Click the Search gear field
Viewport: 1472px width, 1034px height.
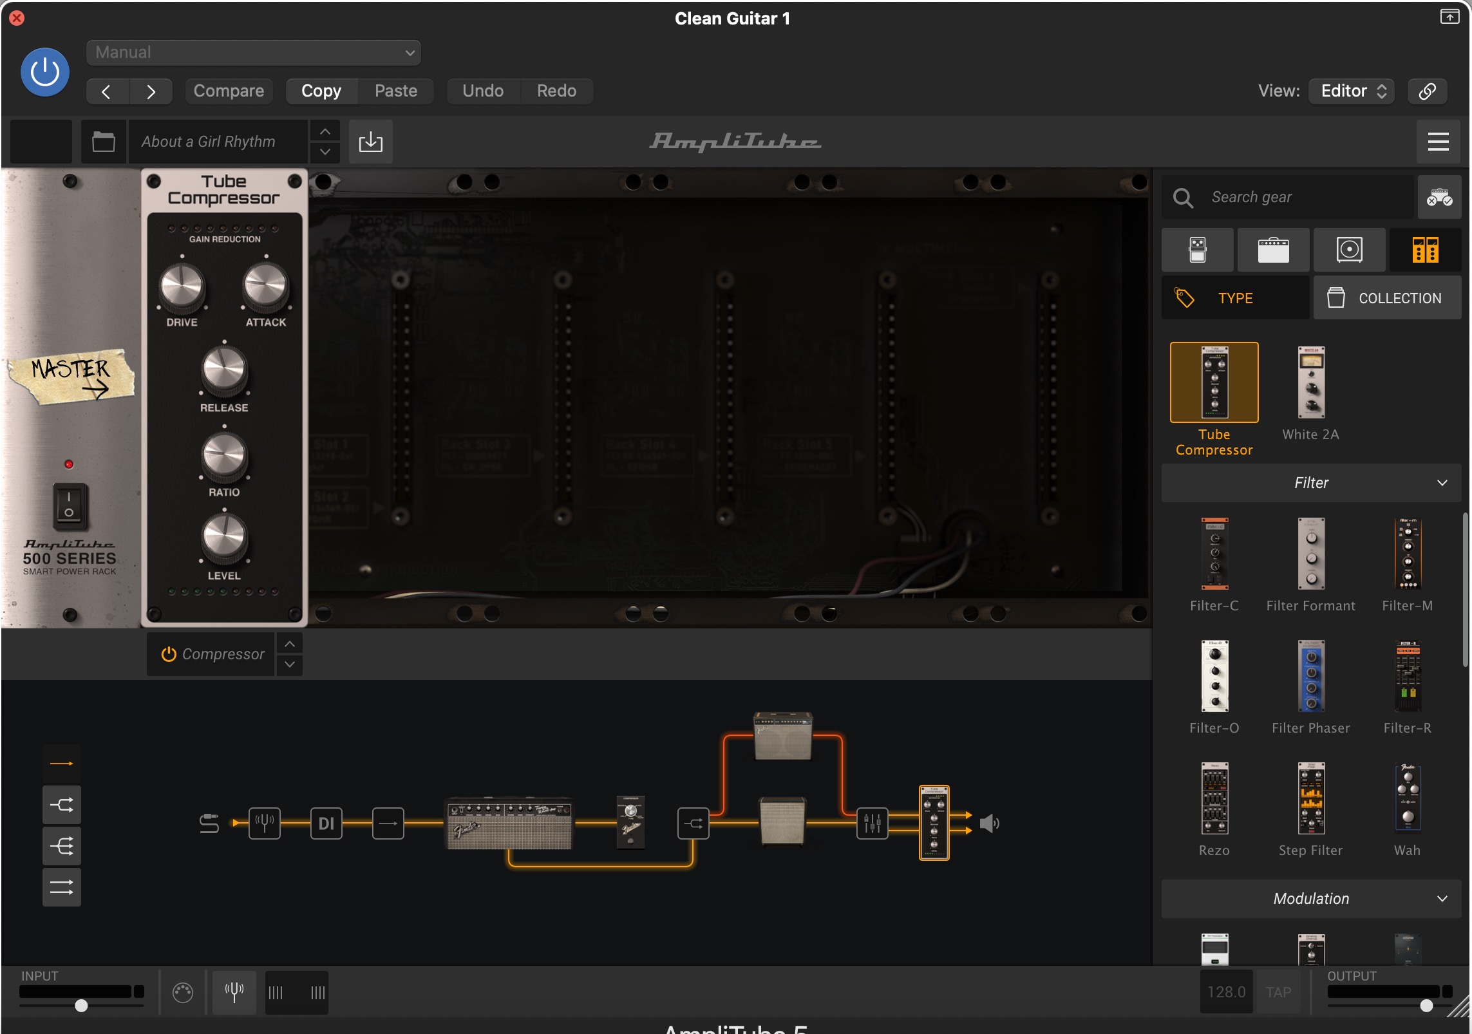coord(1287,197)
